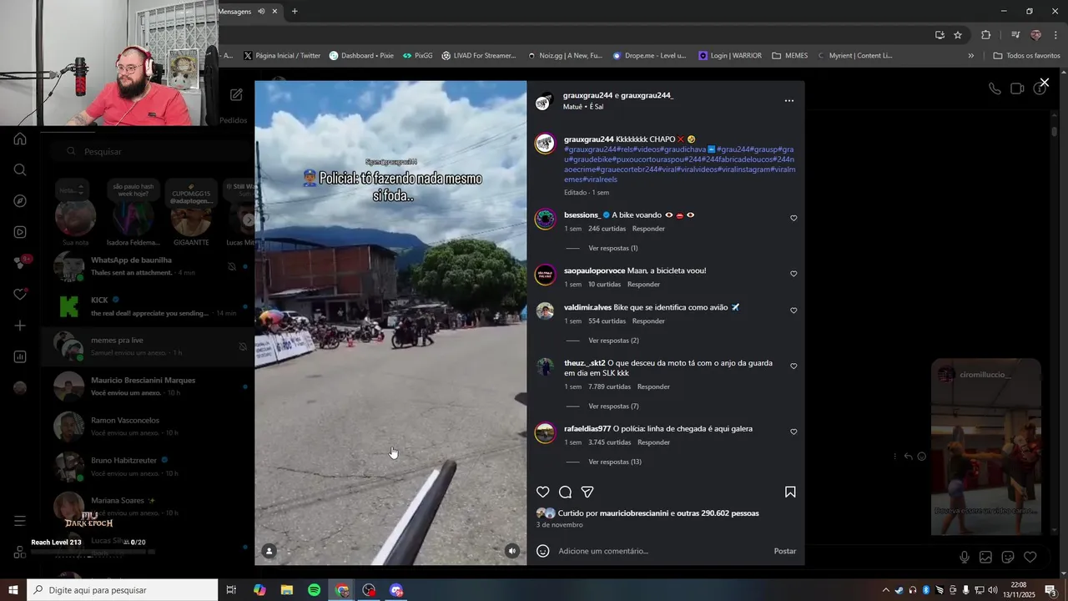The width and height of the screenshot is (1068, 601).
Task: Open the browser extensions puzzle icon
Action: coord(985,35)
